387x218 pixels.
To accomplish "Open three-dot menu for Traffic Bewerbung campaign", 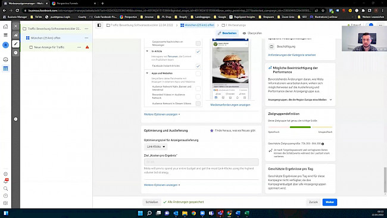I will pyautogui.click(x=86, y=29).
